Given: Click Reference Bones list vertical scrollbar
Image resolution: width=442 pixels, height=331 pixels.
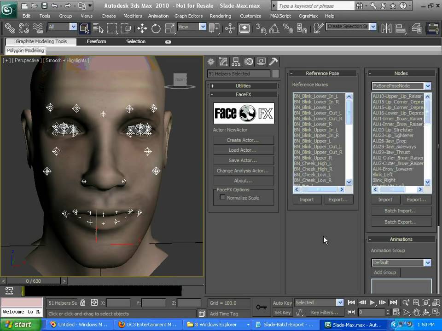Looking at the screenshot, I should click(x=349, y=139).
